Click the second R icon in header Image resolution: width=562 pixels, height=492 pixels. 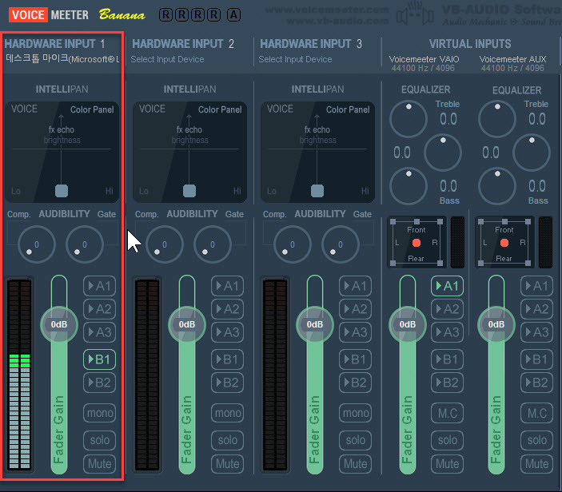(181, 14)
